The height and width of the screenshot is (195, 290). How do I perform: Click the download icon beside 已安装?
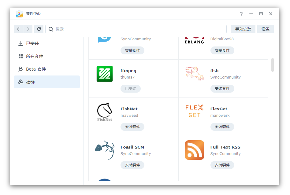(21, 43)
